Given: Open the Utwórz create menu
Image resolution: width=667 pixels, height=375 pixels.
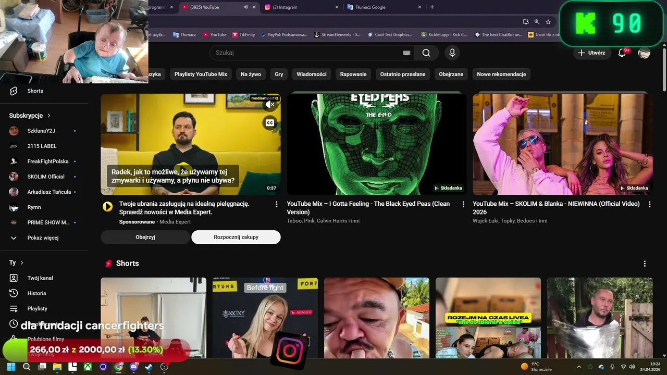Looking at the screenshot, I should coord(591,53).
